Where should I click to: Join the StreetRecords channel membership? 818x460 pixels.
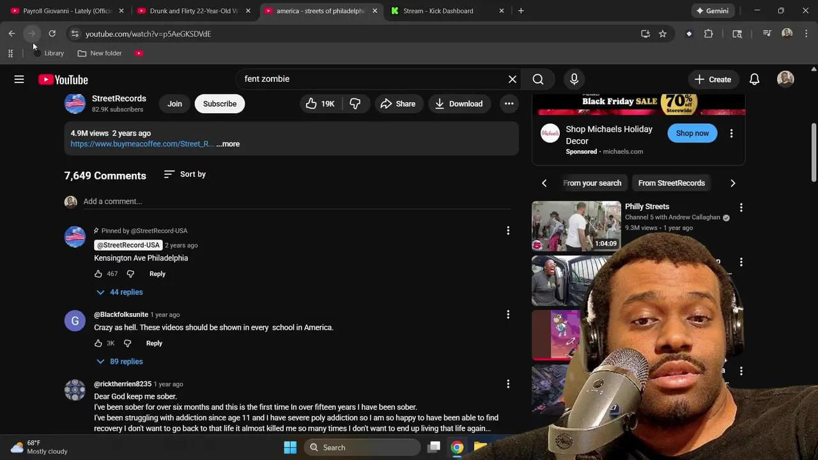click(x=174, y=103)
